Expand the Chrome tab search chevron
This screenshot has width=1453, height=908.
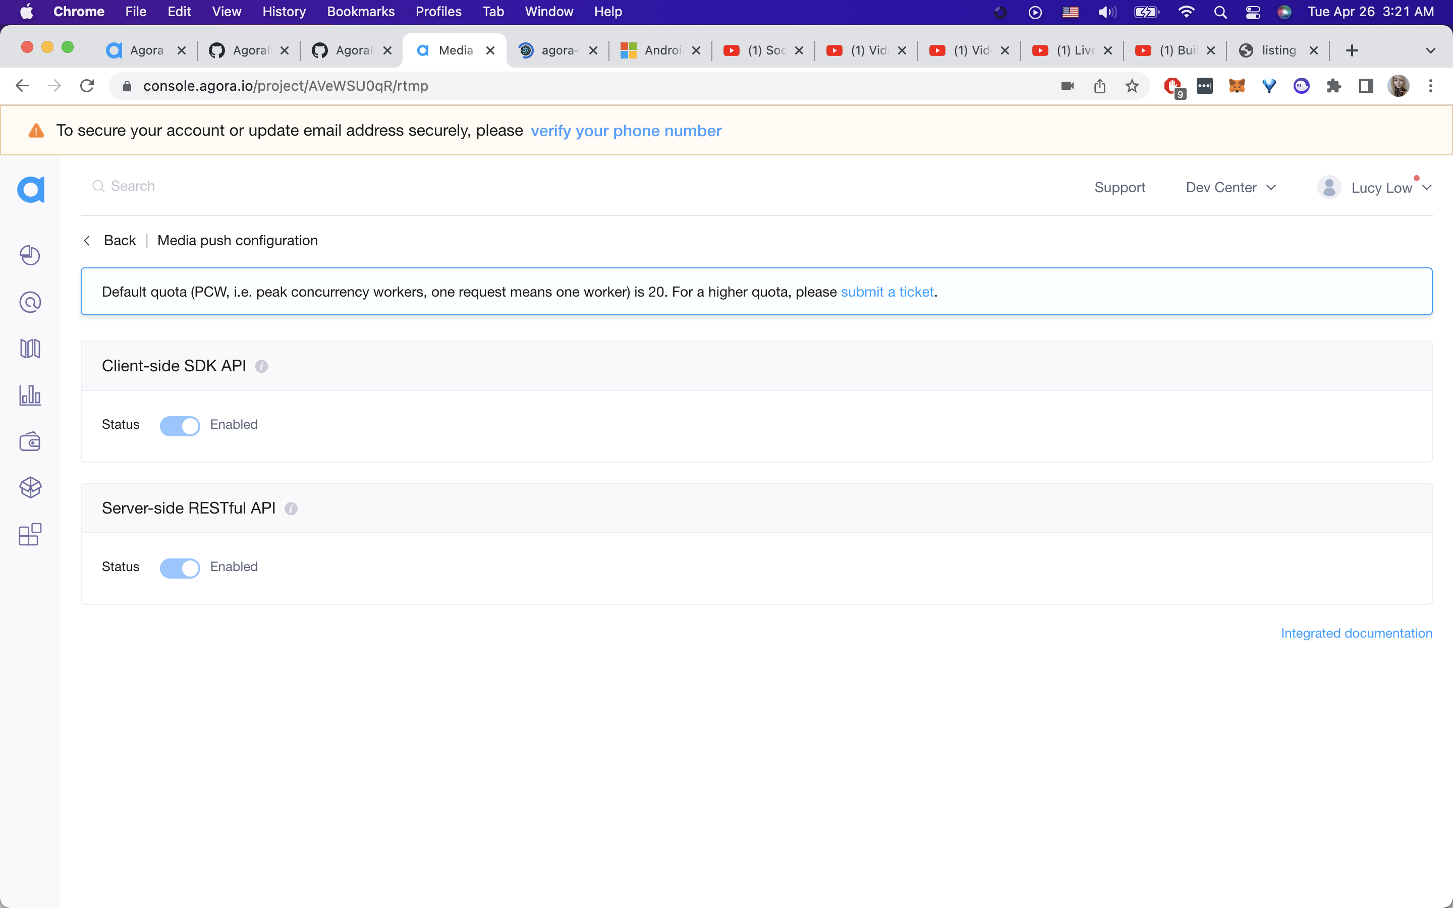(x=1430, y=50)
